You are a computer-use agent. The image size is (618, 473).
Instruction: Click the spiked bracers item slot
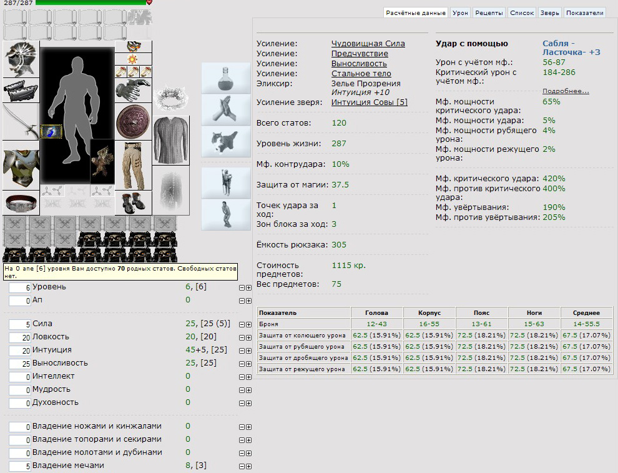(21, 91)
